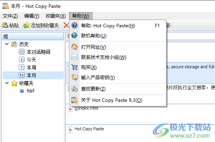Screen dimensions: 215x142
Task: Click the calendar 1 icon beside 今天
Action: tap(21, 59)
